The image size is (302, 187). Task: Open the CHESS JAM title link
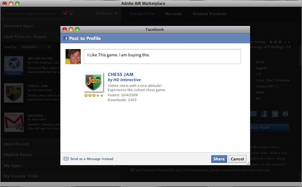pyautogui.click(x=120, y=74)
